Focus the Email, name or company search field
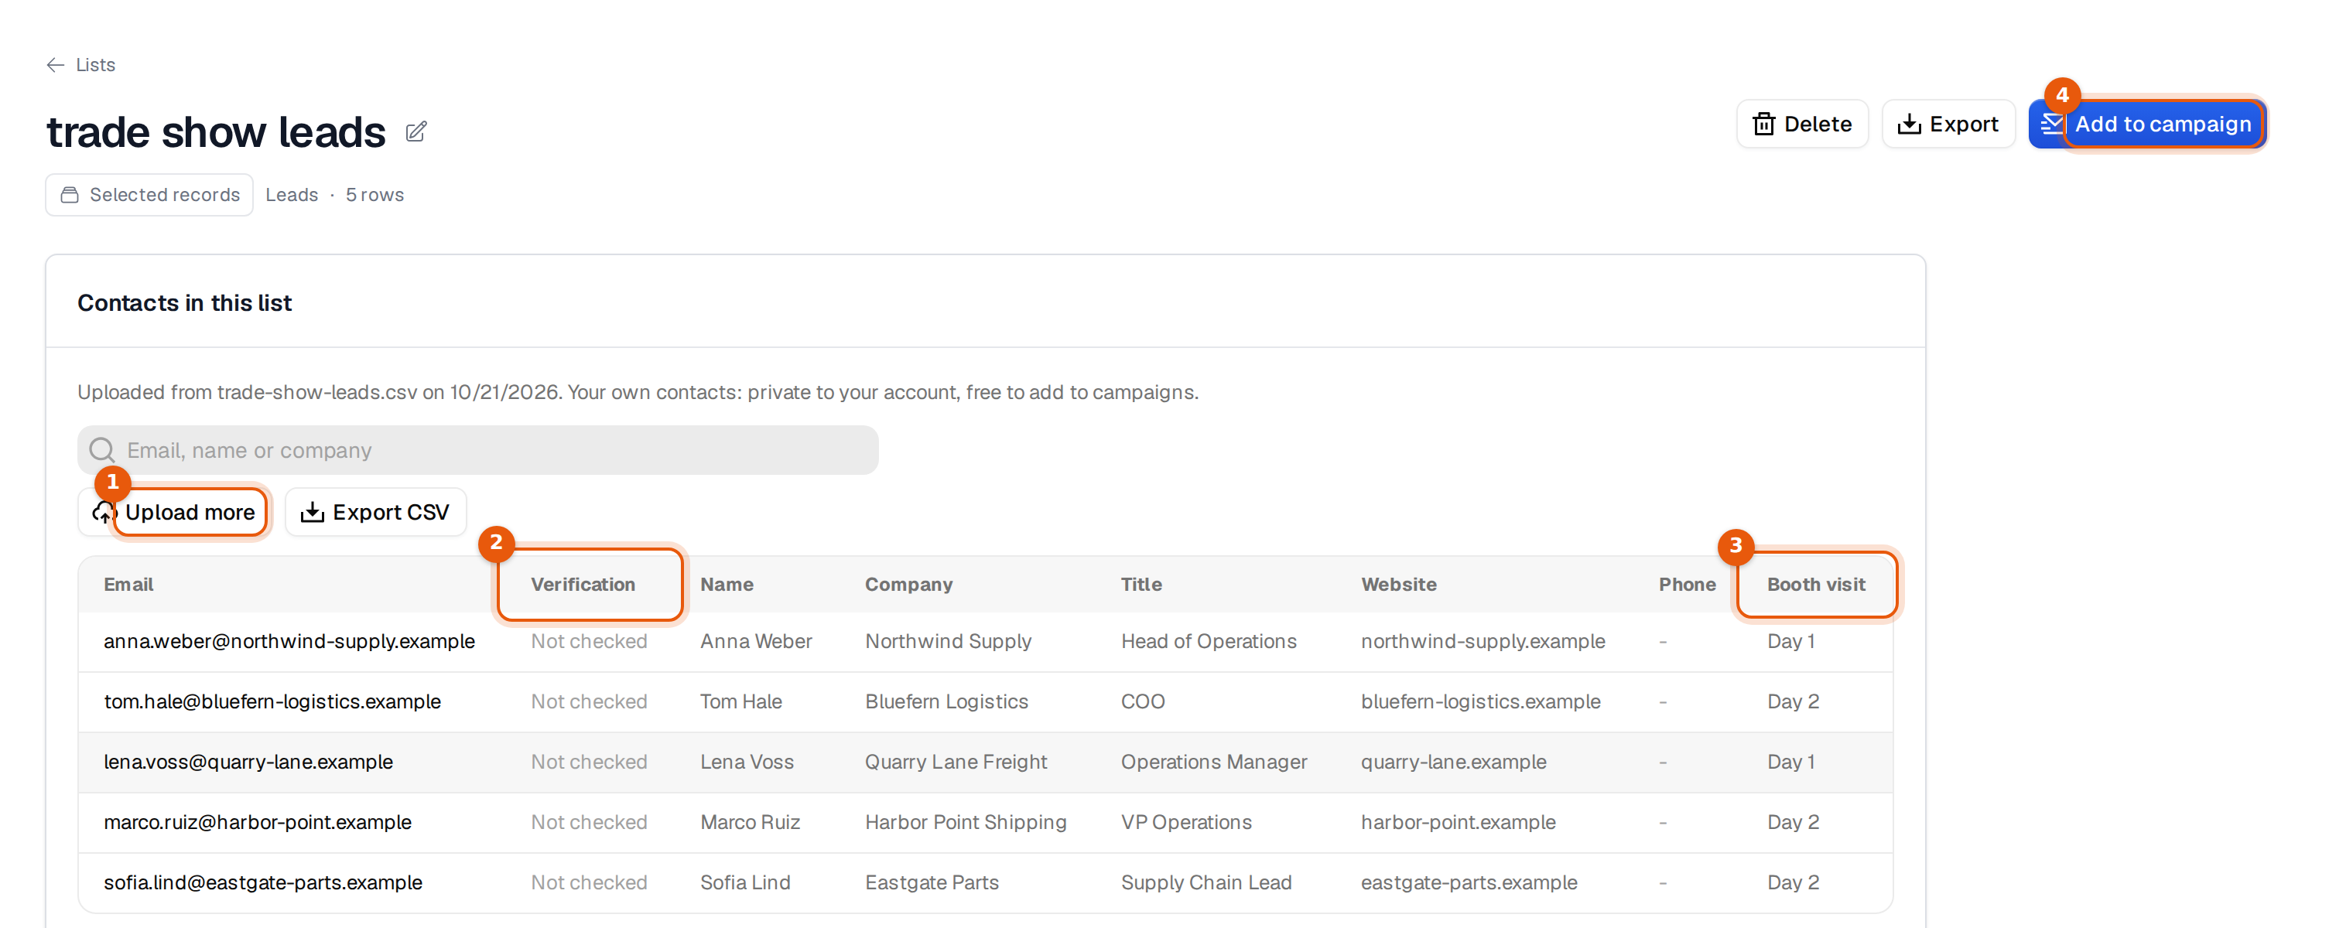The height and width of the screenshot is (928, 2329). tap(477, 450)
